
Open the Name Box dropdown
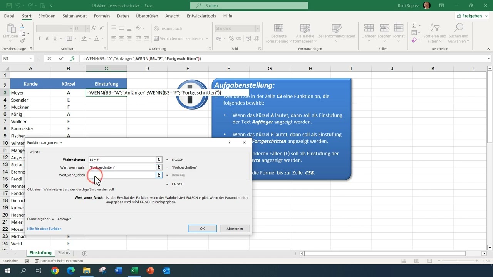31,58
